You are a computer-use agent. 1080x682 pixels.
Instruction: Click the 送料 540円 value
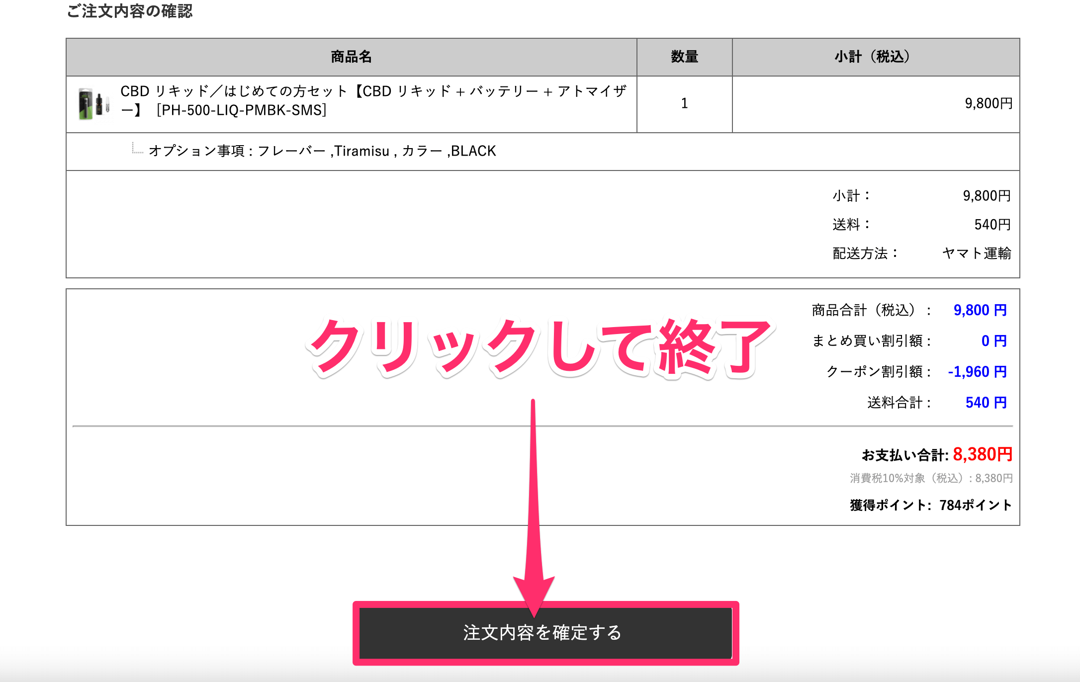pos(992,225)
